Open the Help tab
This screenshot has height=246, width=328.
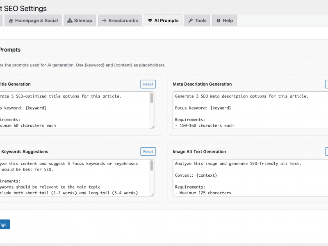(x=224, y=20)
